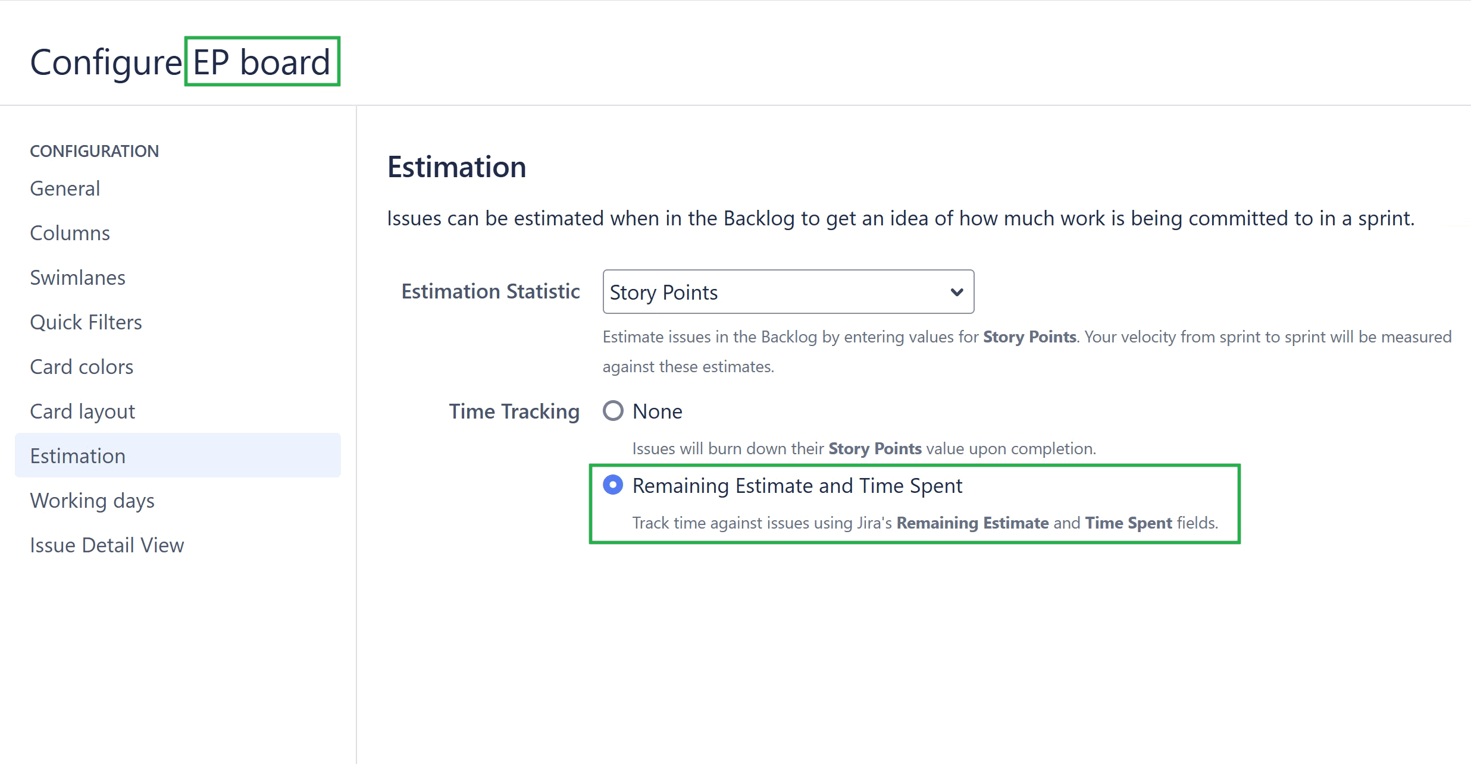Viewport: 1471px width, 764px height.
Task: Click the Story Points dropdown chevron arrow
Action: [956, 292]
